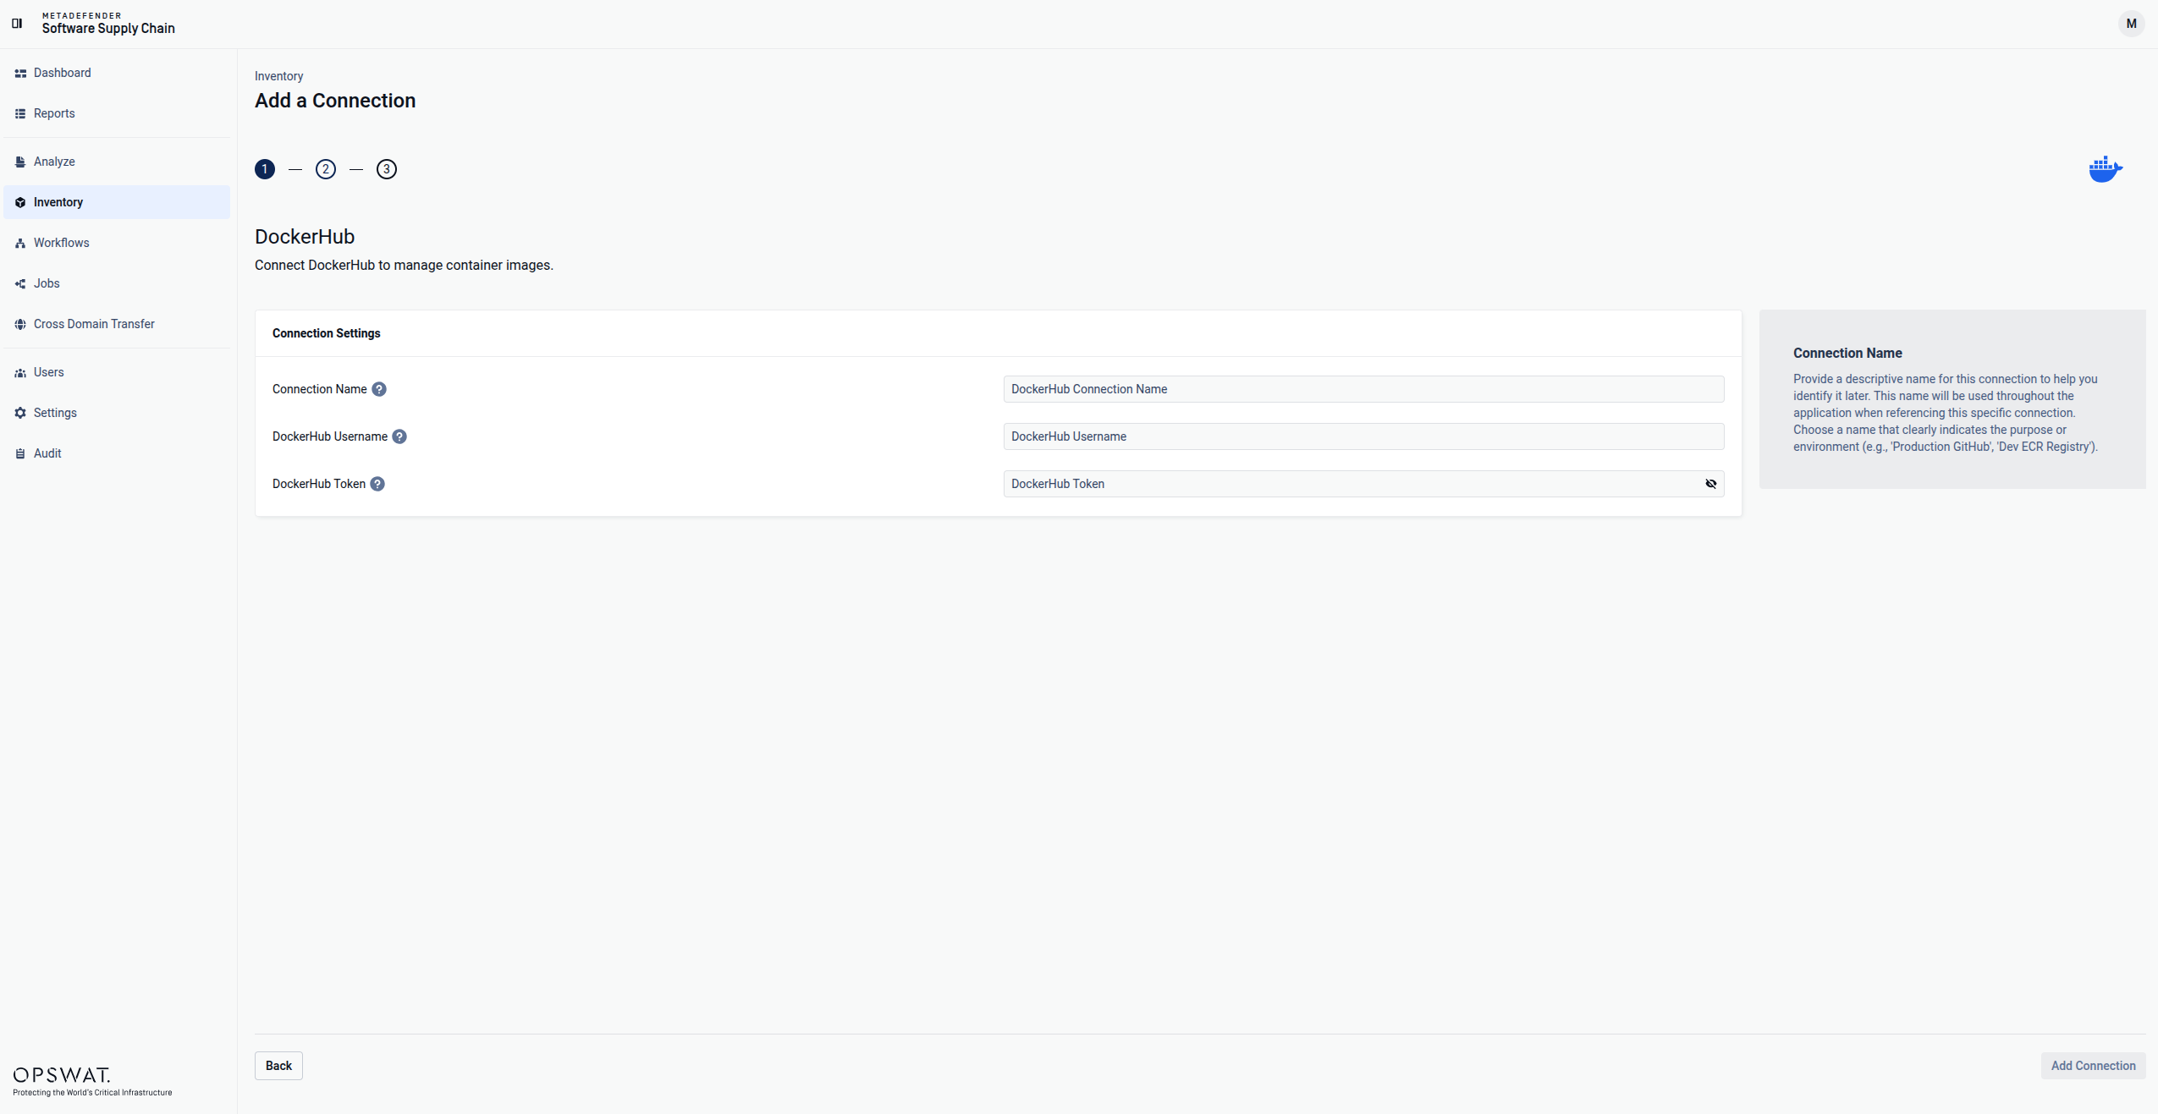Click the DockerHub Token help icon
2158x1114 pixels.
pos(377,484)
